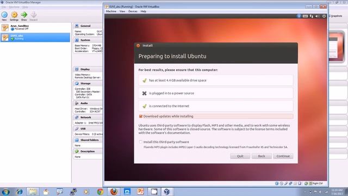
Task: Click the accessibility indicator in Ubuntu top panel
Action: (x=299, y=16)
